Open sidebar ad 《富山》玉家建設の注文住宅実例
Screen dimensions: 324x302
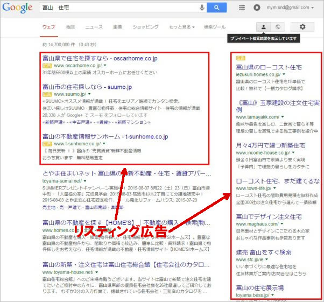(x=278, y=106)
